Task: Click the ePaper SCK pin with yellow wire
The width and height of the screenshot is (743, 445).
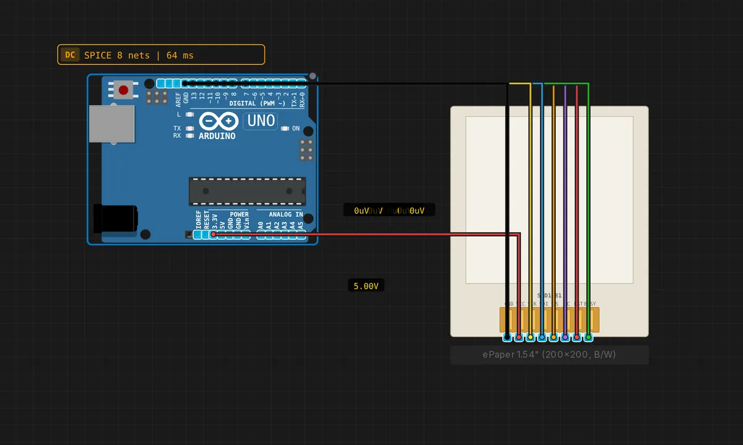Action: 531,337
